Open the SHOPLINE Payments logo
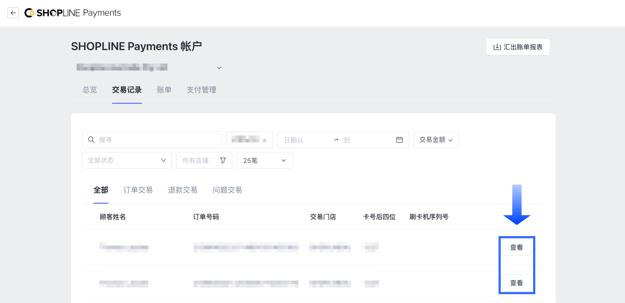625x303 pixels. [72, 13]
